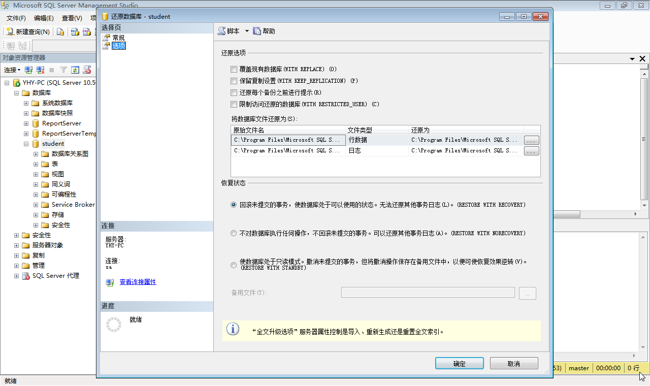Click the 还原为 column header

click(x=466, y=130)
